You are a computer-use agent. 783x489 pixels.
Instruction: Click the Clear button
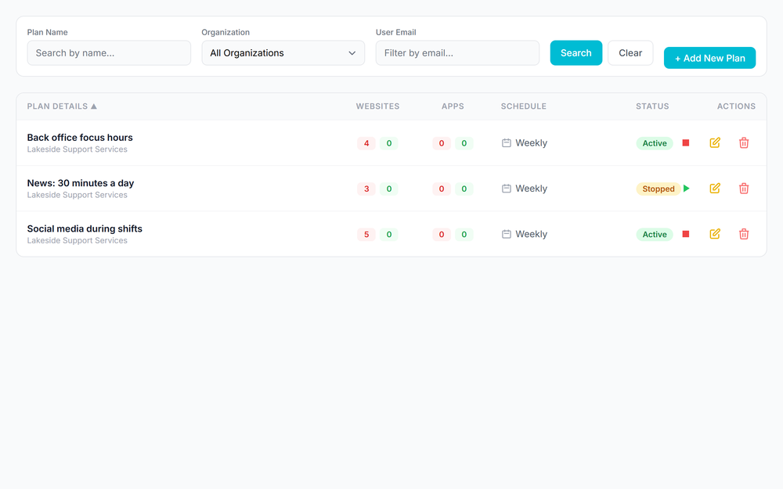coord(630,53)
